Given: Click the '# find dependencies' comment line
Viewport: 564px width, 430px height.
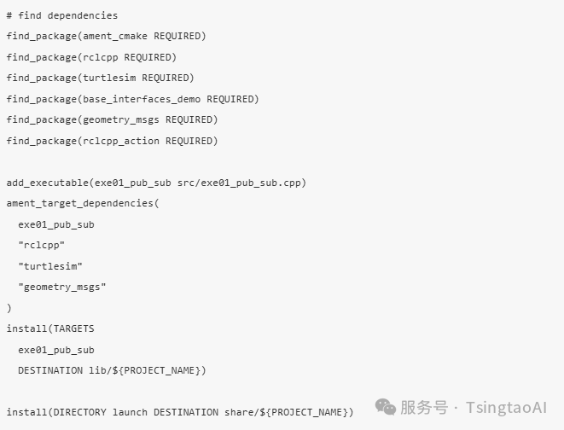Looking at the screenshot, I should click(62, 15).
